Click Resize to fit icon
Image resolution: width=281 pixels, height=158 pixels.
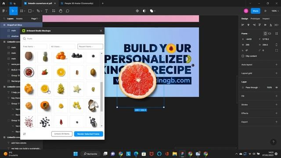pyautogui.click(x=277, y=33)
